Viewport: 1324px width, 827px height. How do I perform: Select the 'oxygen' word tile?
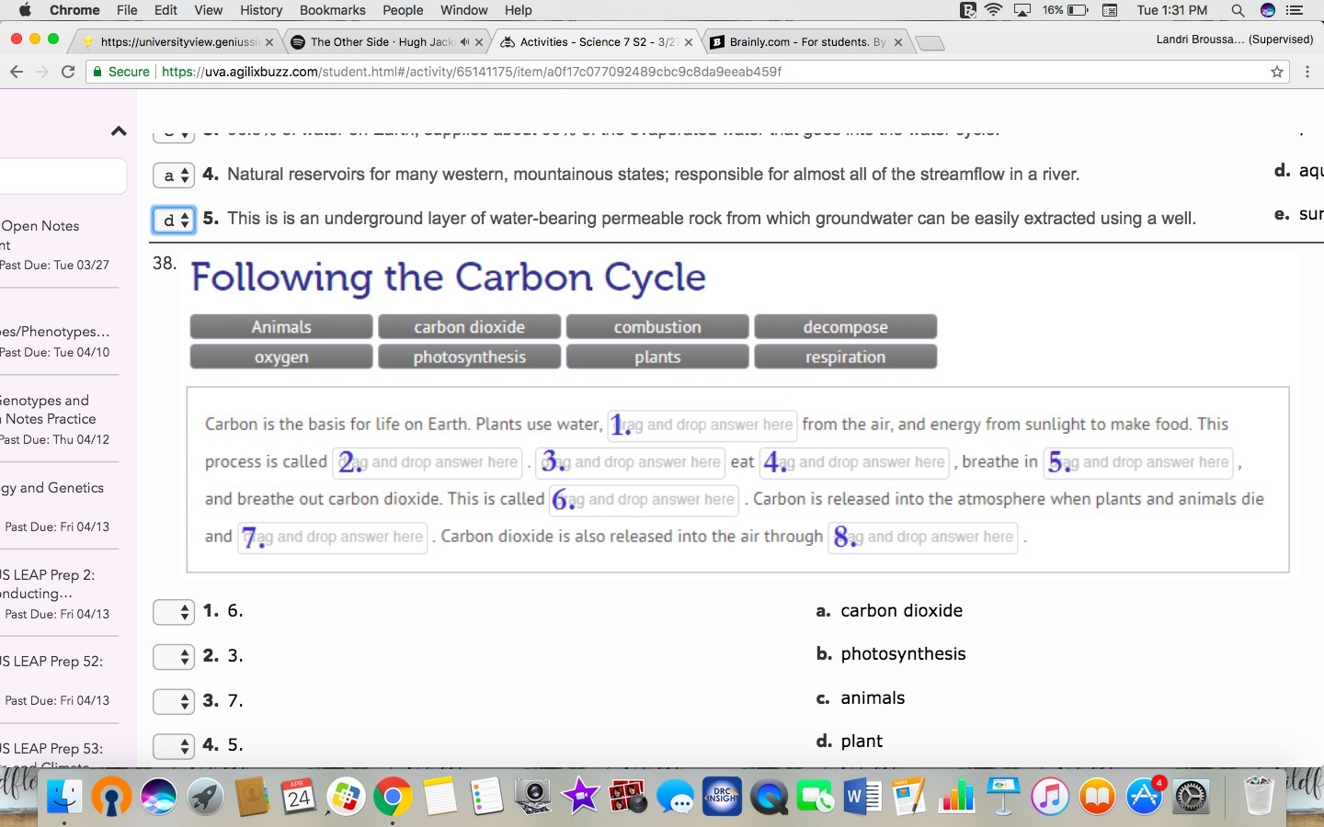click(x=281, y=357)
